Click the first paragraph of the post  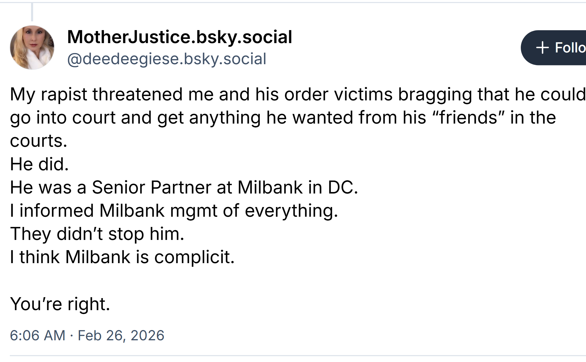tap(272, 117)
